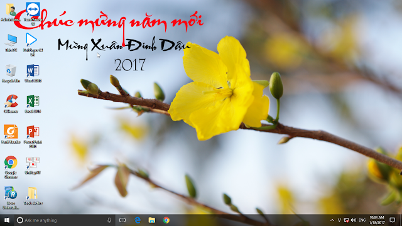Open the Tools Active folder shortcut
Screen dimensions: 402x226
tap(33, 196)
